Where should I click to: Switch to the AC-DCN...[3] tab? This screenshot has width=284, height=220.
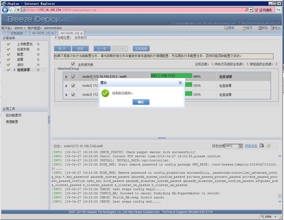[70, 33]
